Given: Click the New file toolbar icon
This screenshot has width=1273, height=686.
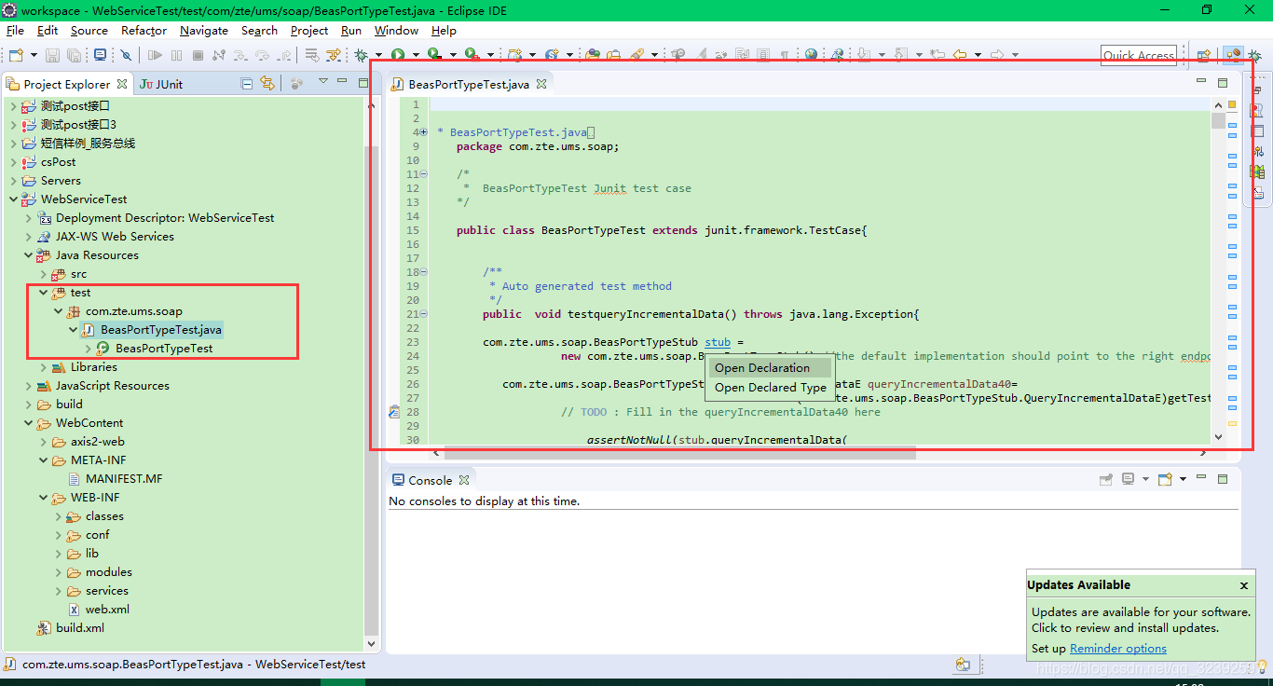Looking at the screenshot, I should (x=17, y=55).
